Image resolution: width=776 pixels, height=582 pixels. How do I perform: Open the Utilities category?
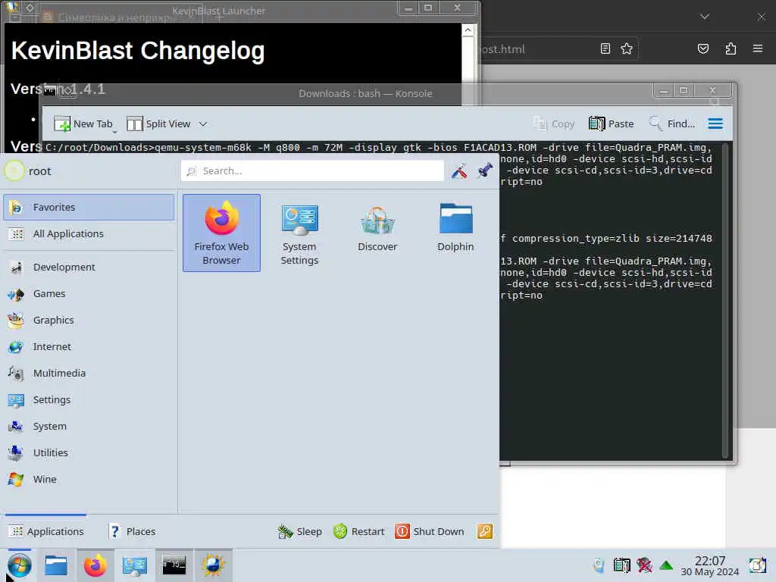pos(89,453)
